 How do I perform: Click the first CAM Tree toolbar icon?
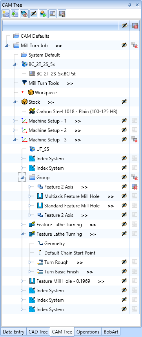tap(5, 14)
